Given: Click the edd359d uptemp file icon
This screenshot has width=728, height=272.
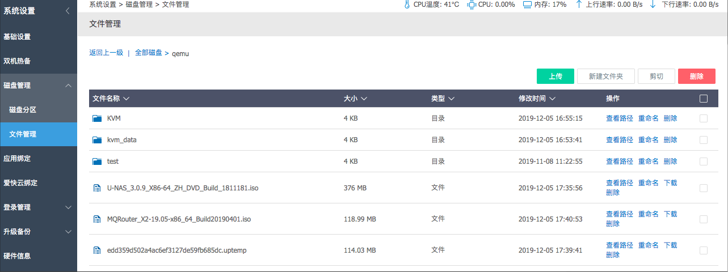Looking at the screenshot, I should 96,250.
